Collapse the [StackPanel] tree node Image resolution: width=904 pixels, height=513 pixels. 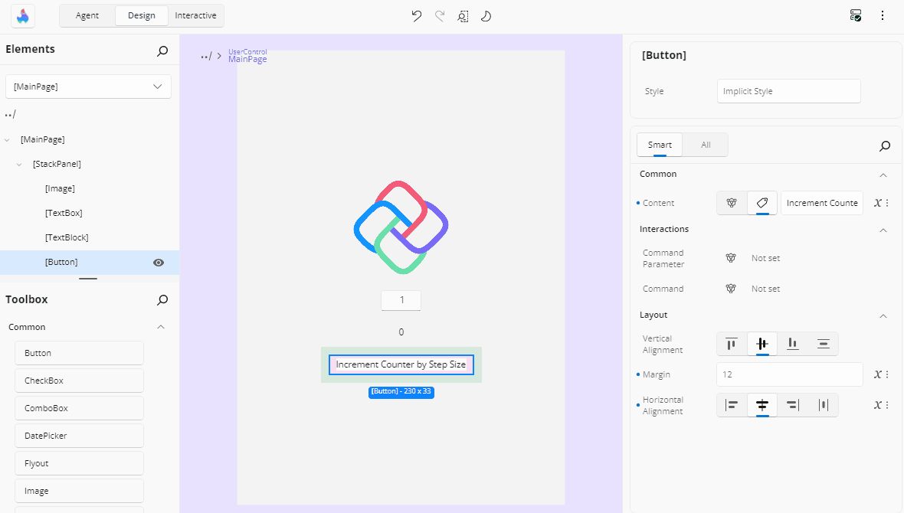point(19,163)
